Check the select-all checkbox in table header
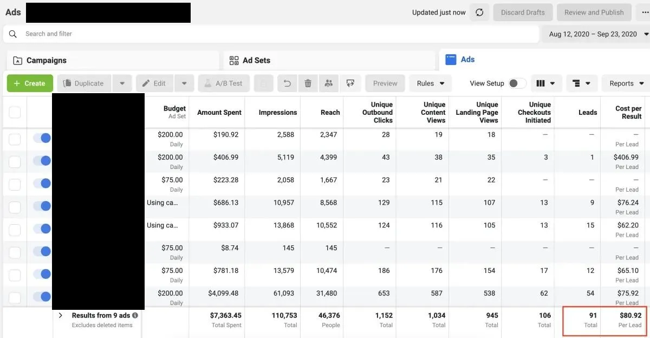650x338 pixels. coord(15,112)
